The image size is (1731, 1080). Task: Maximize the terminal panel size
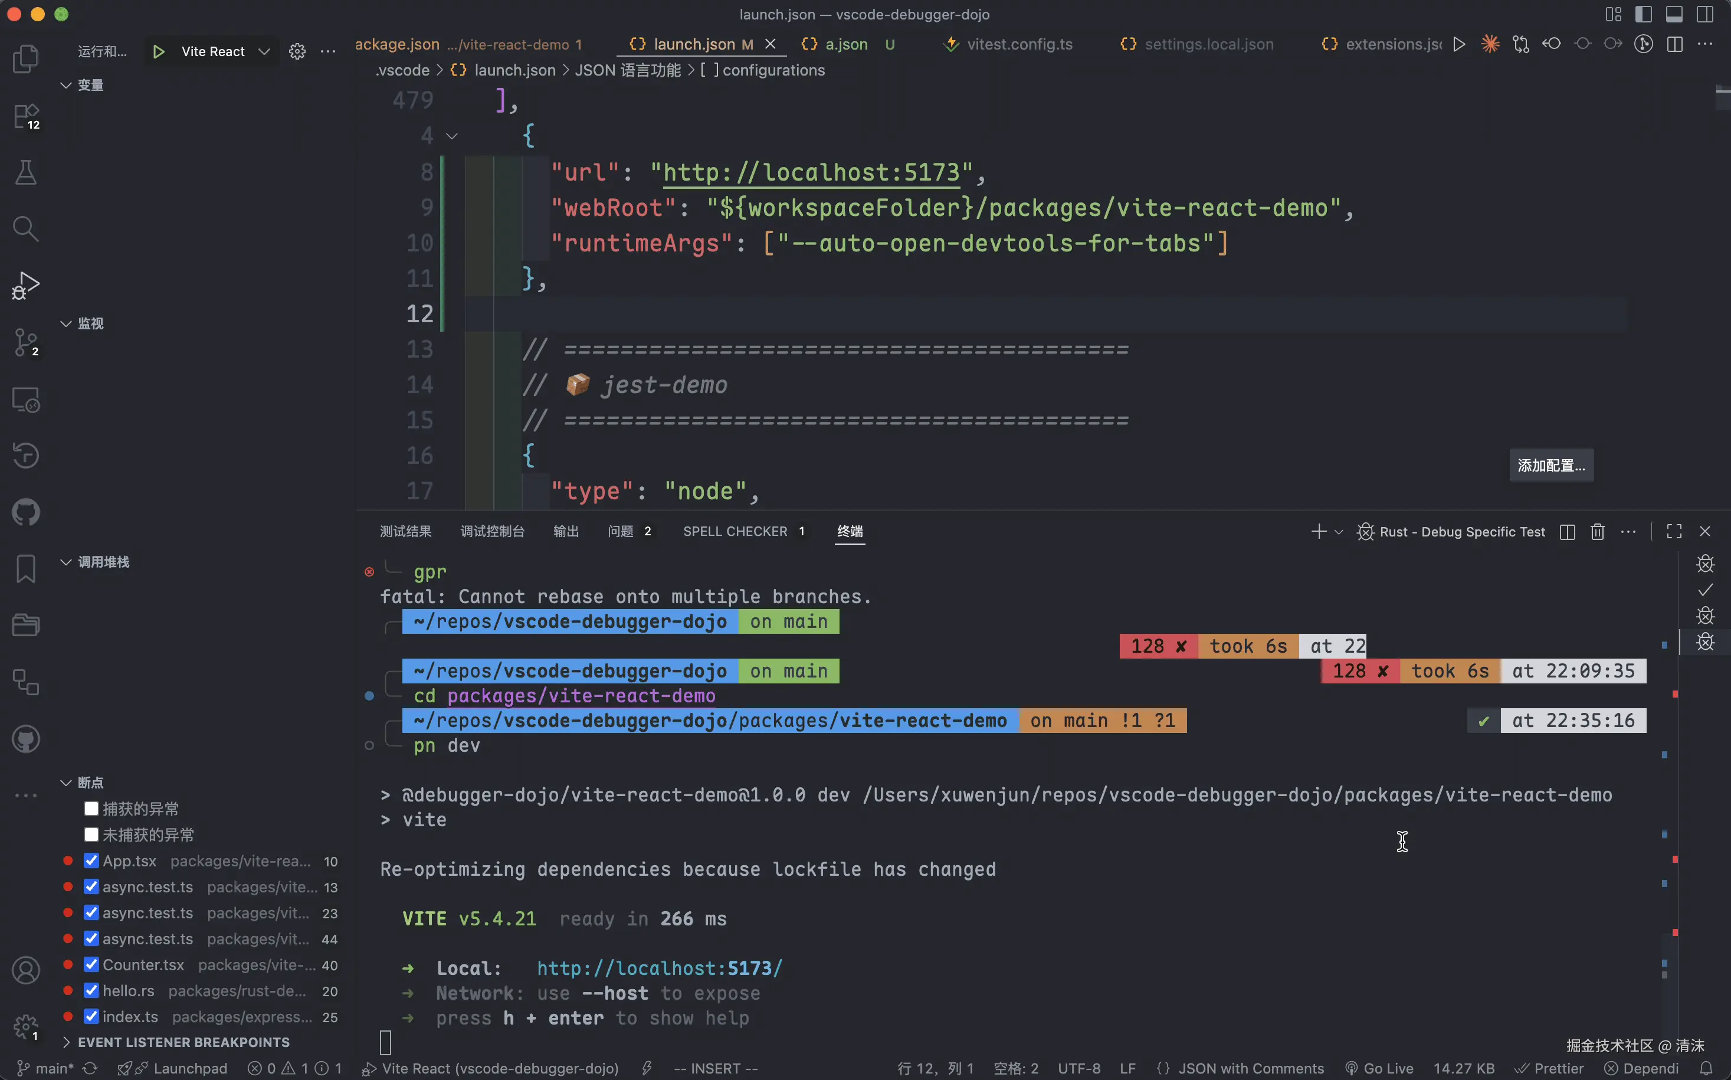[x=1674, y=531]
